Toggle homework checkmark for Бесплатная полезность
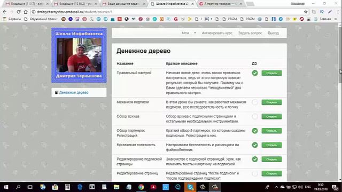This screenshot has width=342, height=192. (255, 145)
